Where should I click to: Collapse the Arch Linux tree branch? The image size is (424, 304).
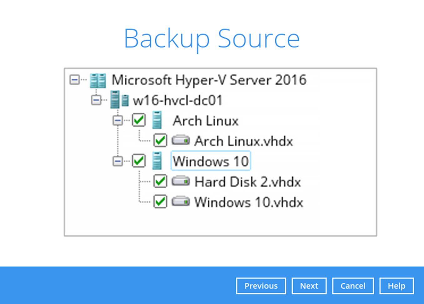[x=118, y=120]
